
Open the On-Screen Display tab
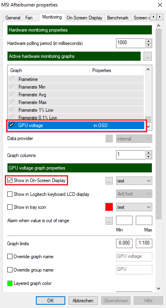[x=85, y=18]
